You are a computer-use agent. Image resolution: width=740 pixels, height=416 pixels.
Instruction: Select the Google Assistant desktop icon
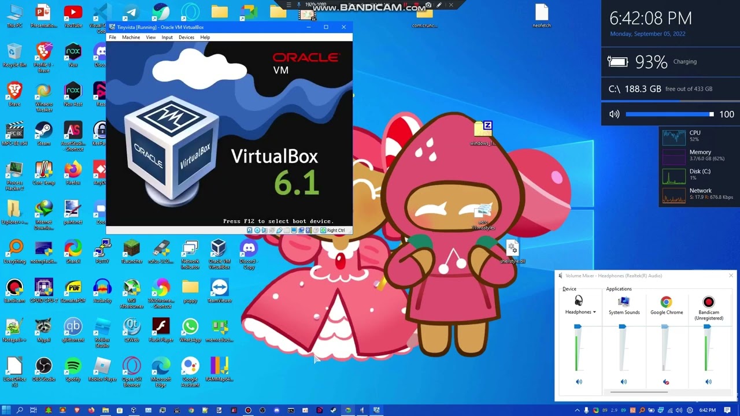190,372
